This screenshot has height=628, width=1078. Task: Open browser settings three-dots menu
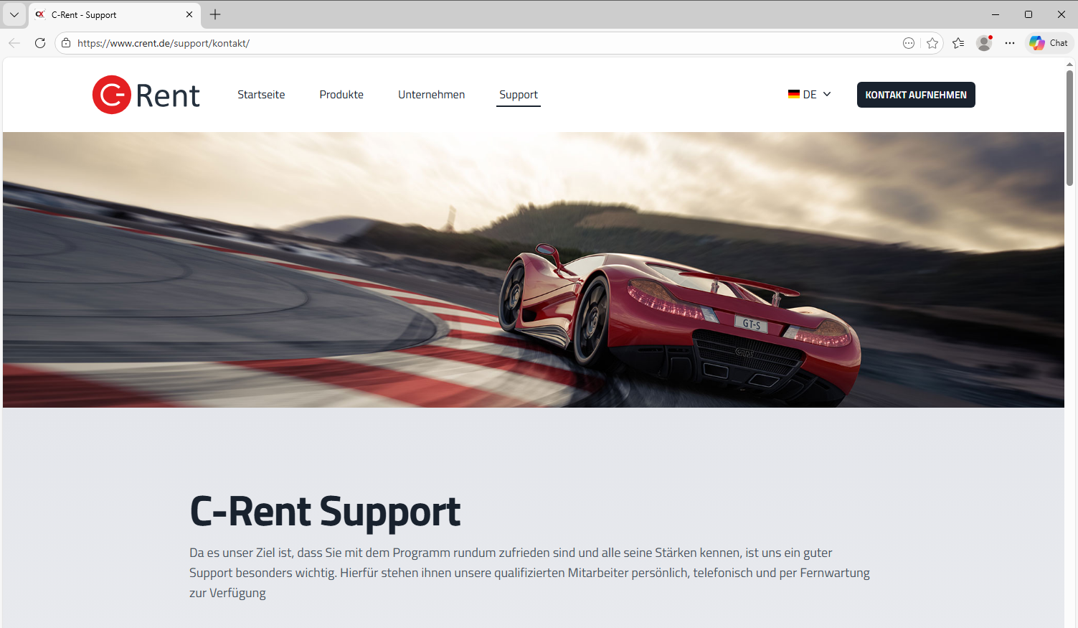(x=1010, y=43)
